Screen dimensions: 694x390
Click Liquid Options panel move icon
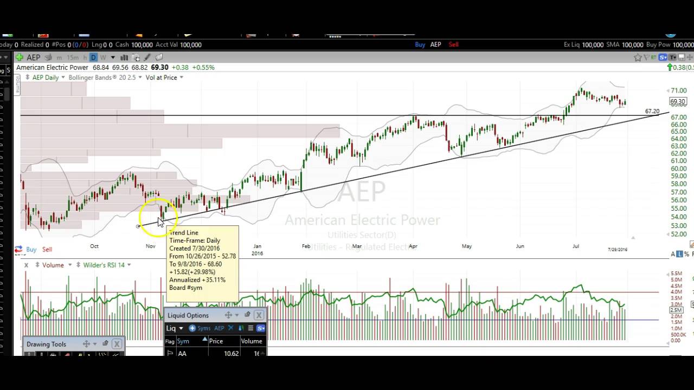(228, 315)
